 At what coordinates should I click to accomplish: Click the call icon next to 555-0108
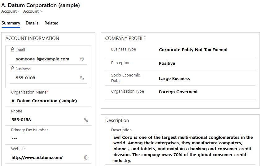coord(82,78)
